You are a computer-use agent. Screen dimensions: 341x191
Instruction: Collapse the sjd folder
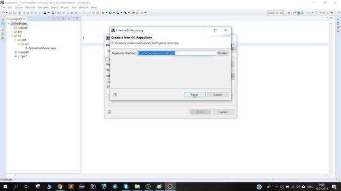19,44
